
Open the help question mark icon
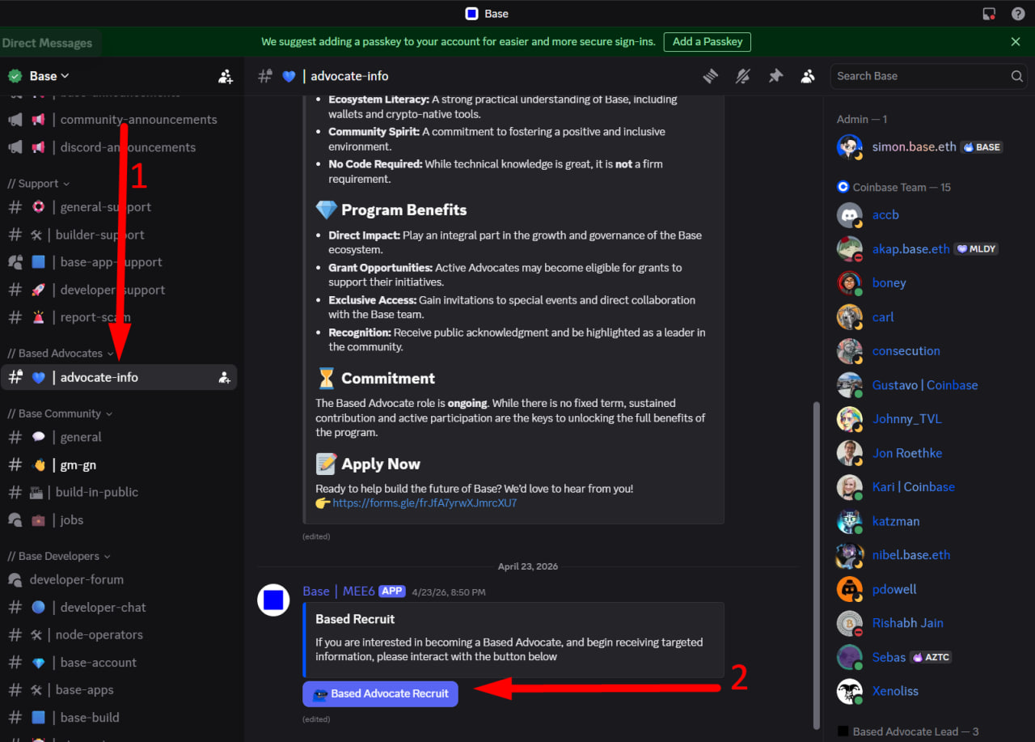(x=1018, y=14)
